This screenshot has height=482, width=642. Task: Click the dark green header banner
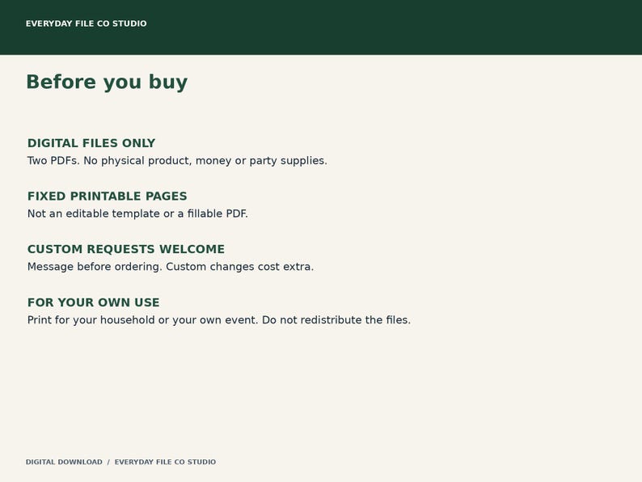[321, 27]
